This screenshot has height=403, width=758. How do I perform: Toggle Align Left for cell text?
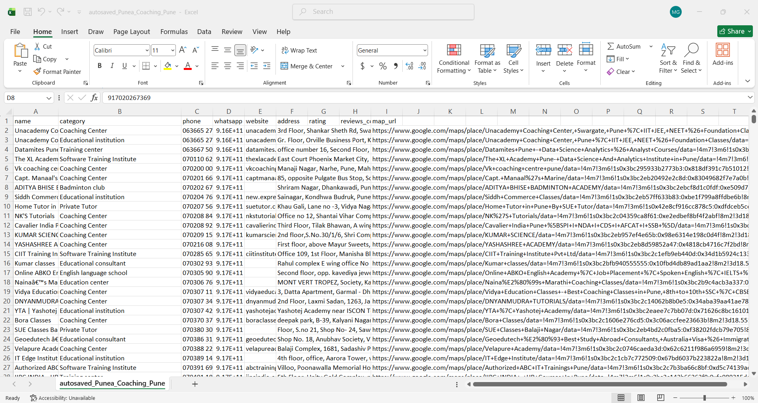pos(215,66)
